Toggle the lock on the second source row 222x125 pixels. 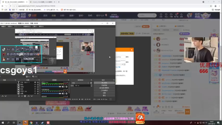pos(38,85)
